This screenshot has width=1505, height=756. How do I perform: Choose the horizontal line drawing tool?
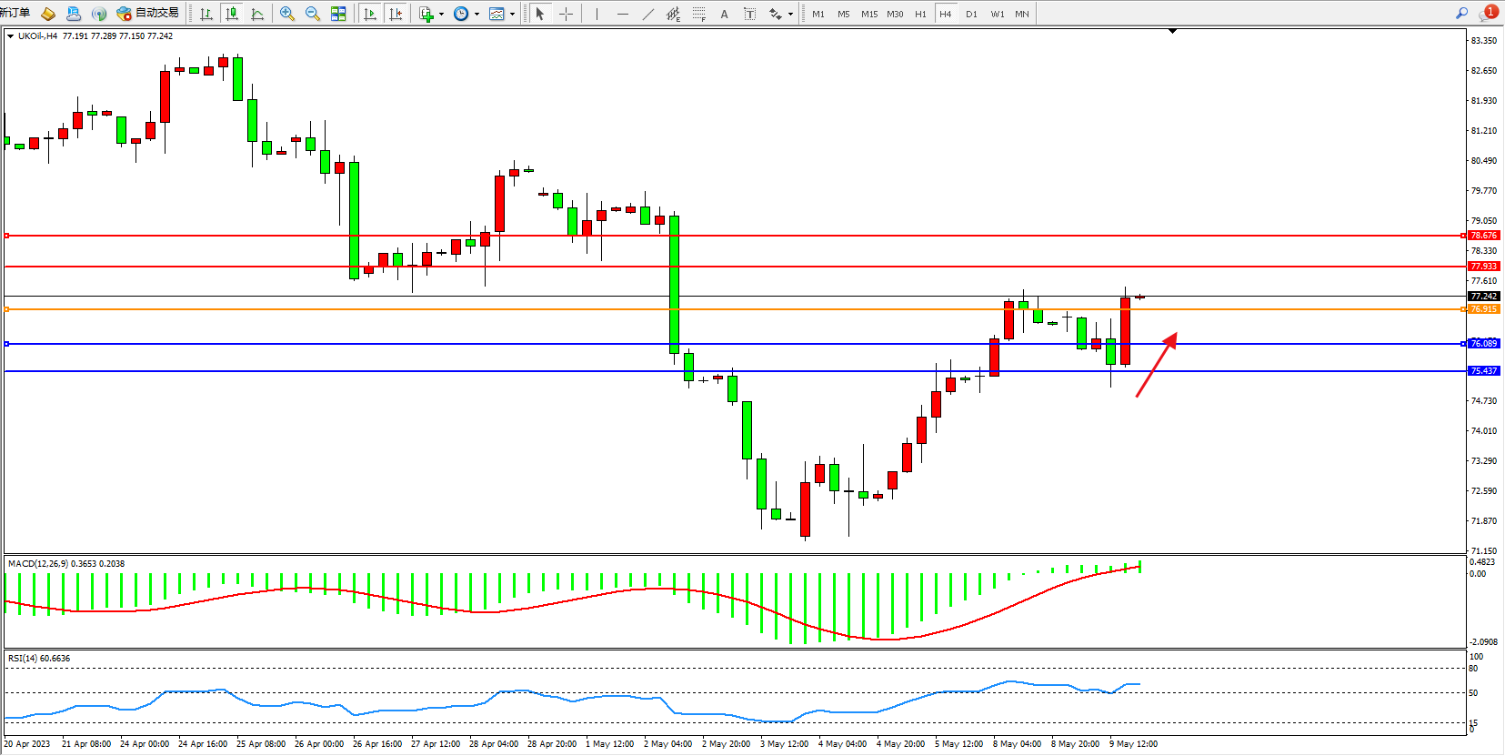tap(622, 14)
